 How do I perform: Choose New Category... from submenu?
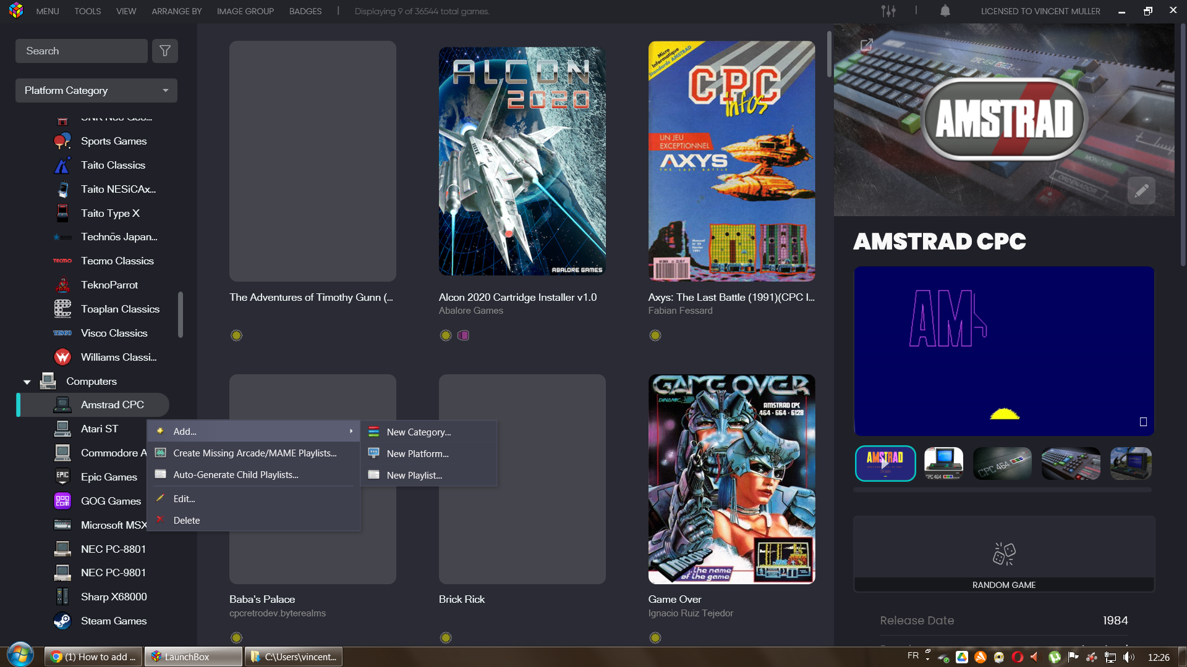(x=429, y=432)
